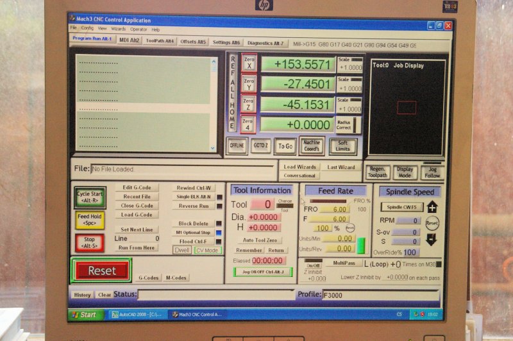Click the Tool number field
This screenshot has width=513, height=341.
(x=262, y=204)
